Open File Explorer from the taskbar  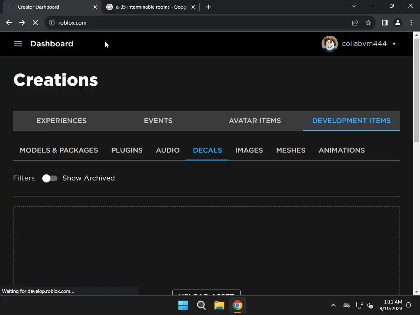pos(219,305)
